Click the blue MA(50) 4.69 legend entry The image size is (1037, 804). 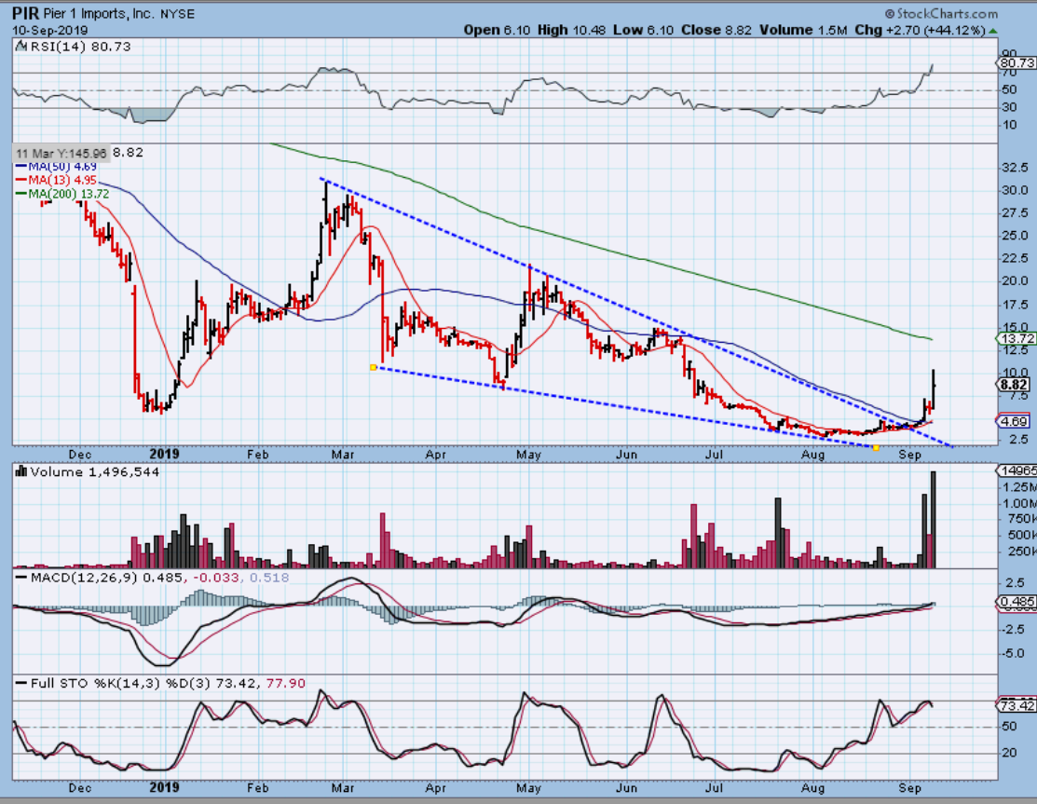(x=56, y=167)
